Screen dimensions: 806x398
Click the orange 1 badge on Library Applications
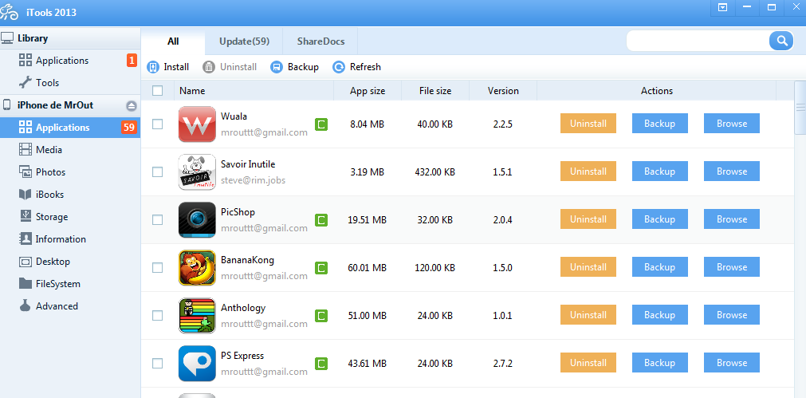pos(132,60)
